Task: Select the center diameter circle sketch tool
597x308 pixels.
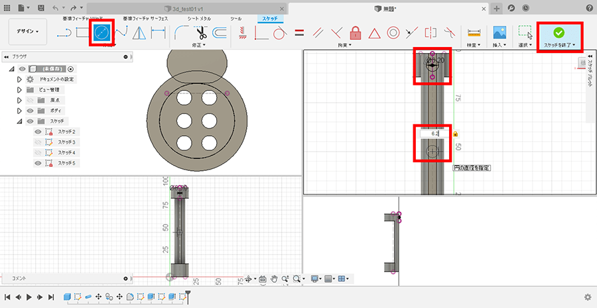Action: coord(101,32)
